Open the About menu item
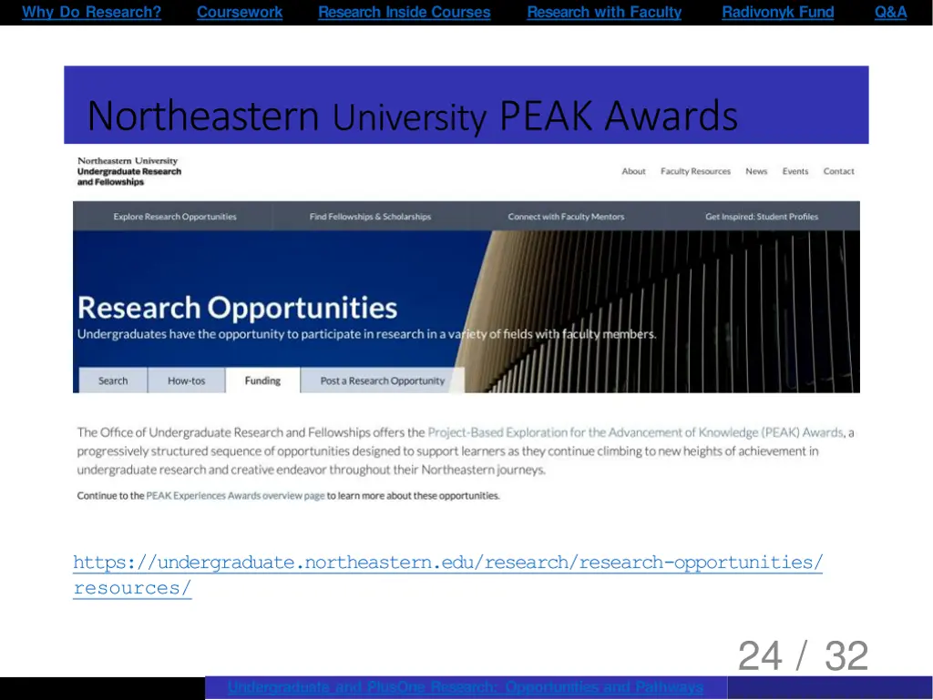The image size is (933, 700). click(x=633, y=171)
